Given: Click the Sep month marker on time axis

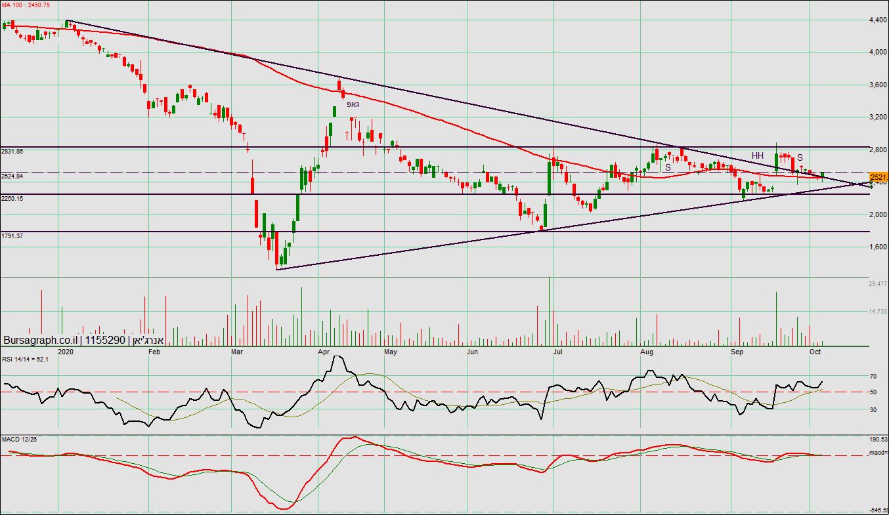Looking at the screenshot, I should pos(738,352).
